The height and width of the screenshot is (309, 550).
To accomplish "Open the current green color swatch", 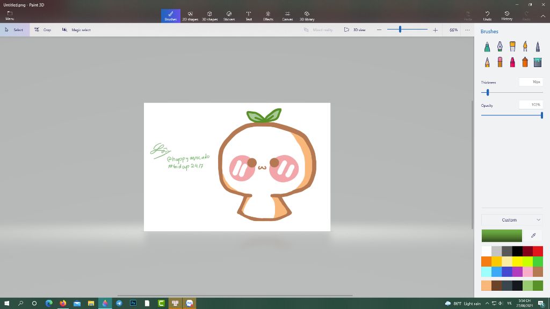I will click(502, 236).
